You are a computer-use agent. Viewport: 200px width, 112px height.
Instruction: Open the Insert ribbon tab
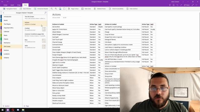tap(12, 5)
